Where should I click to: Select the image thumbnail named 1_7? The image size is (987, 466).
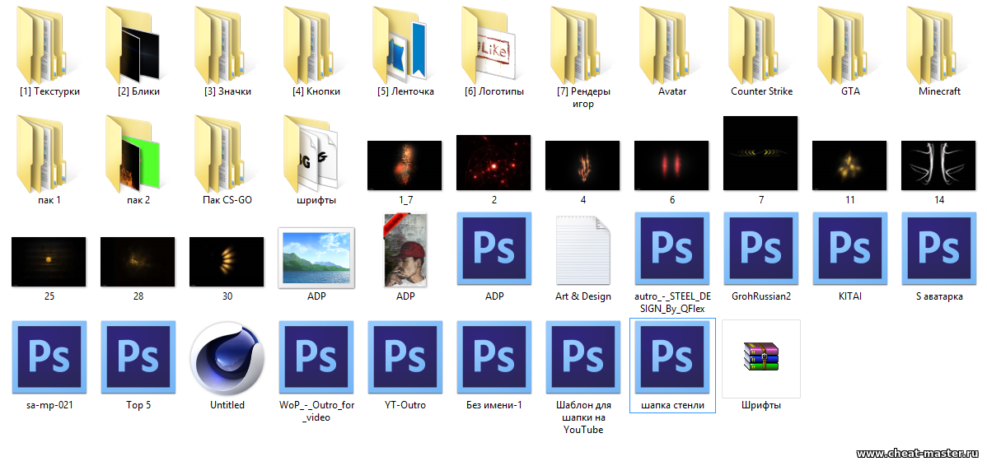(405, 165)
